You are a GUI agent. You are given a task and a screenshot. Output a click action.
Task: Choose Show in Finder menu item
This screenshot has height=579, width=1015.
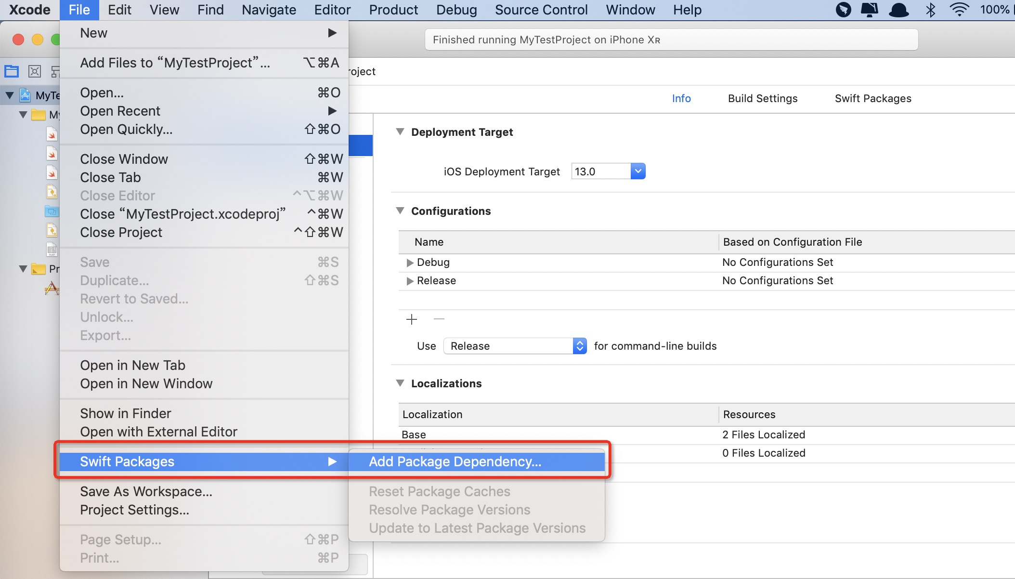tap(204, 413)
